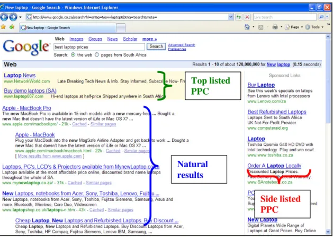The height and width of the screenshot is (237, 333).
Task: Minimize the Internet Explorer window
Action: pos(312,7)
